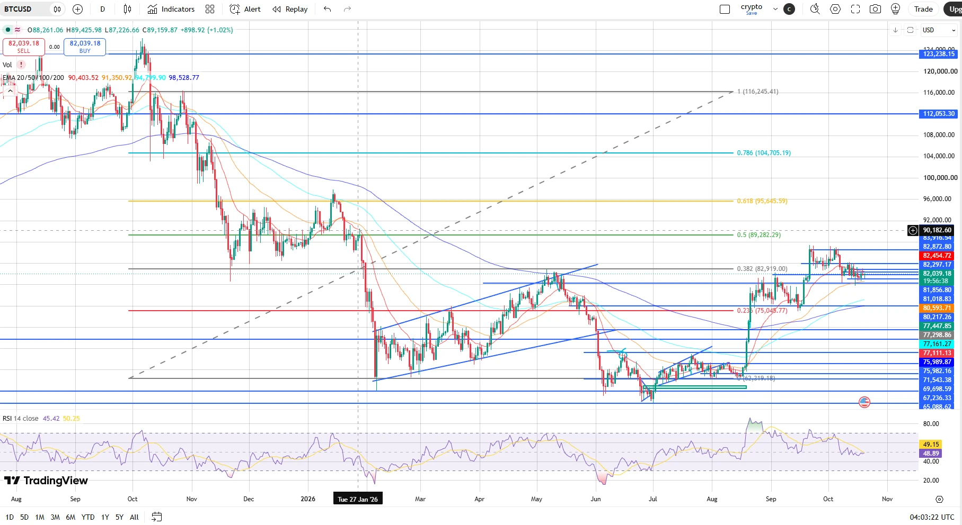Screen dimensions: 962x525
Task: Switch to the 5Y date range
Action: point(119,517)
